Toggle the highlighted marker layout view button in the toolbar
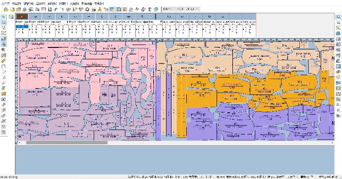 click(113, 9)
